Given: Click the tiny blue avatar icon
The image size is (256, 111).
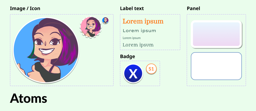Looking at the screenshot, I should (x=105, y=20).
